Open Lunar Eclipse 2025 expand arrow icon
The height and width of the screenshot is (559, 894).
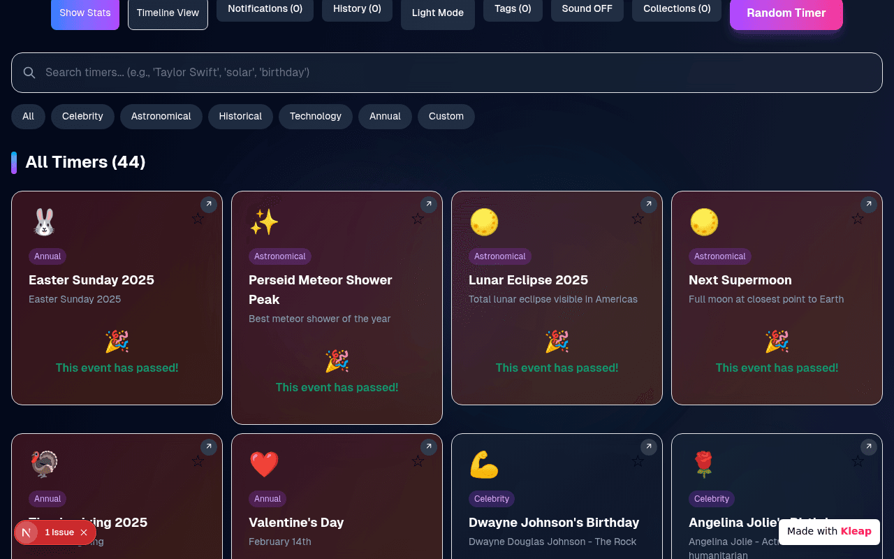(648, 204)
